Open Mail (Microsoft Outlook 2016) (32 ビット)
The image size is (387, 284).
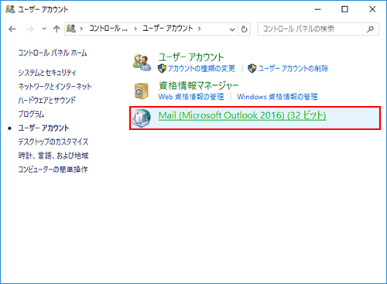click(242, 115)
